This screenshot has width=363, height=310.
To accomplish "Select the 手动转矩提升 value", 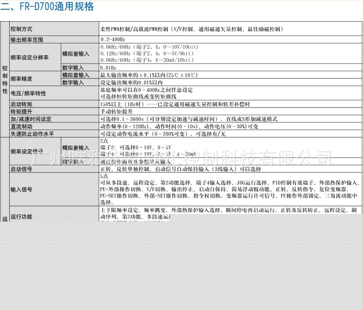I will click(117, 112).
